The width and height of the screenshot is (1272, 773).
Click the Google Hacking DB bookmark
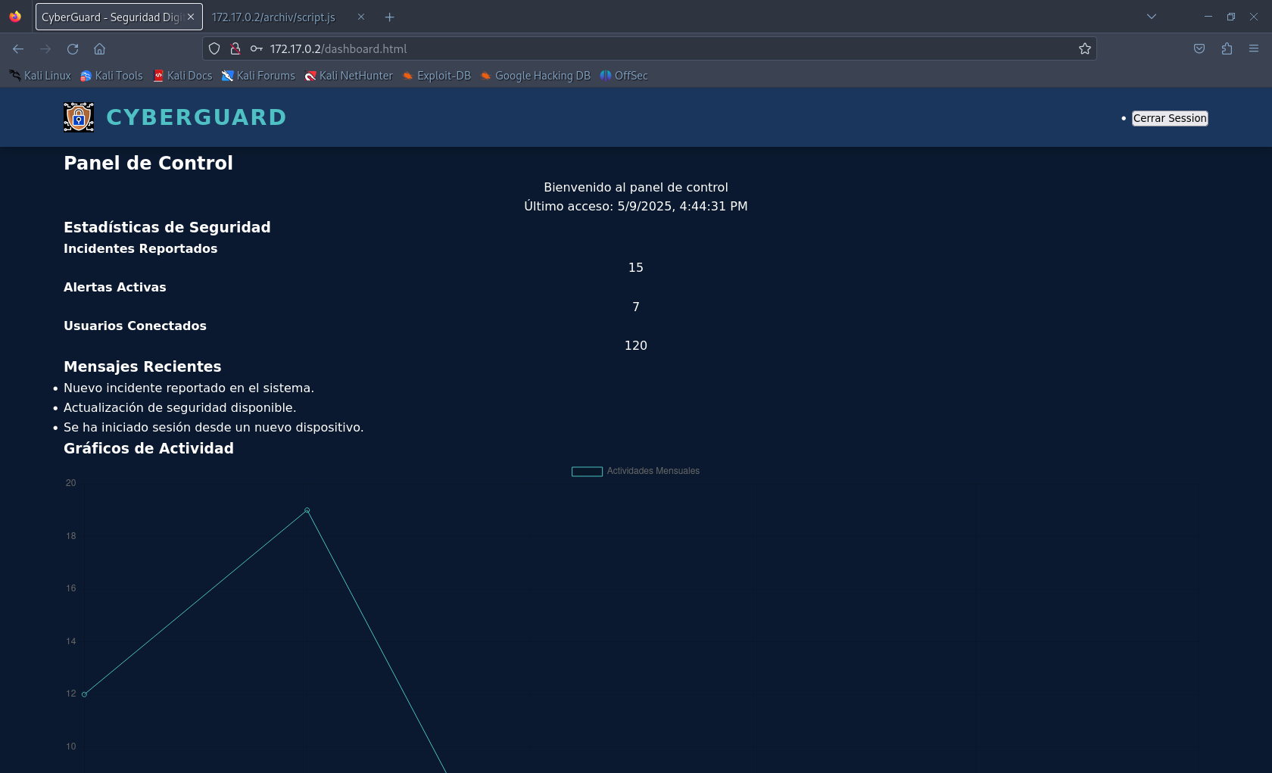(535, 76)
